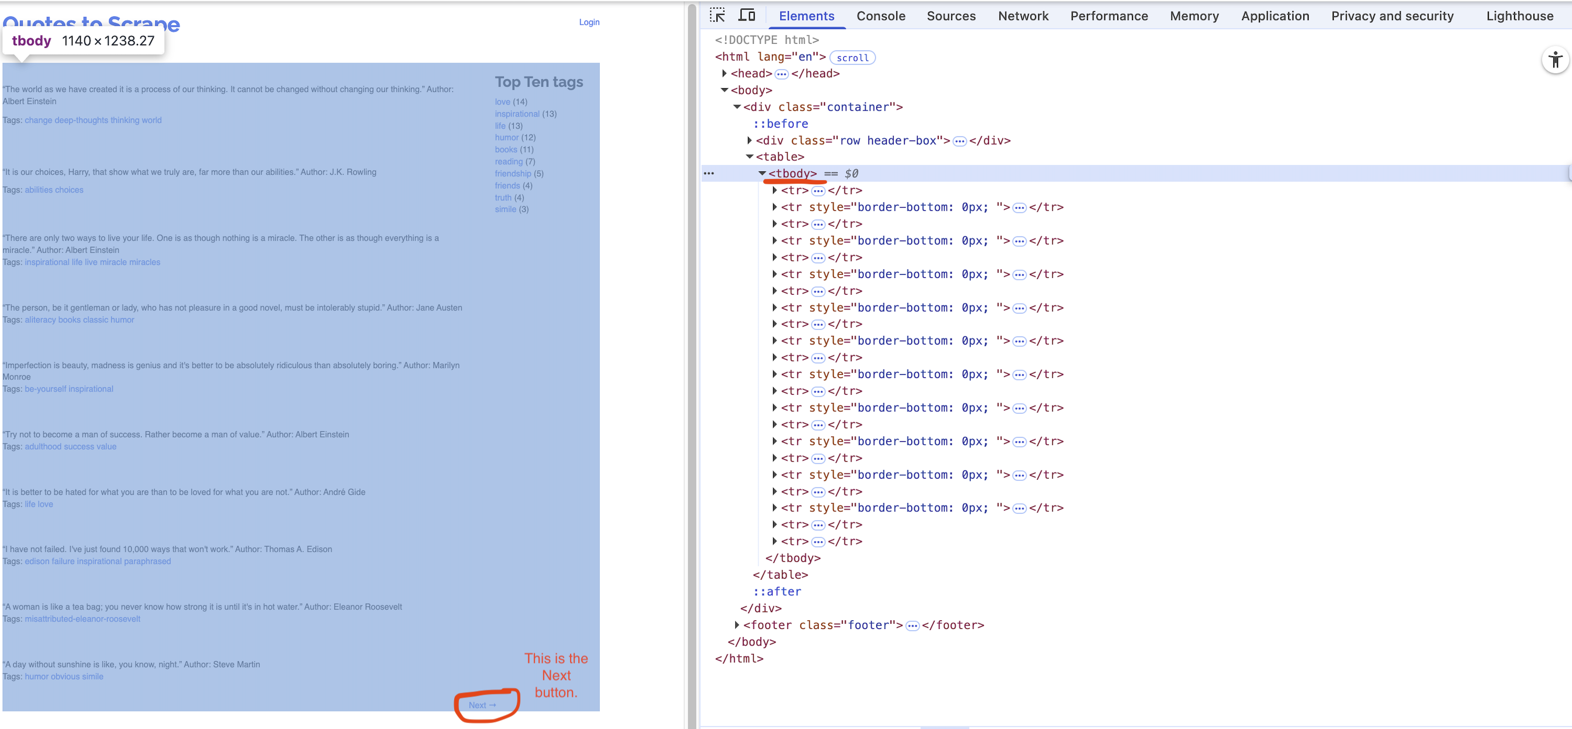The image size is (1572, 729).
Task: Open the Network tab
Action: (1023, 16)
